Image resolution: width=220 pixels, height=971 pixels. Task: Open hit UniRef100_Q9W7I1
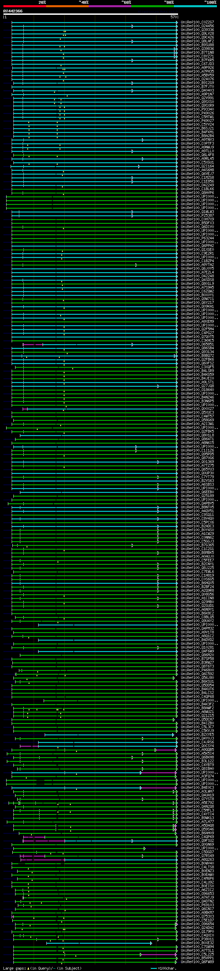coord(197,299)
